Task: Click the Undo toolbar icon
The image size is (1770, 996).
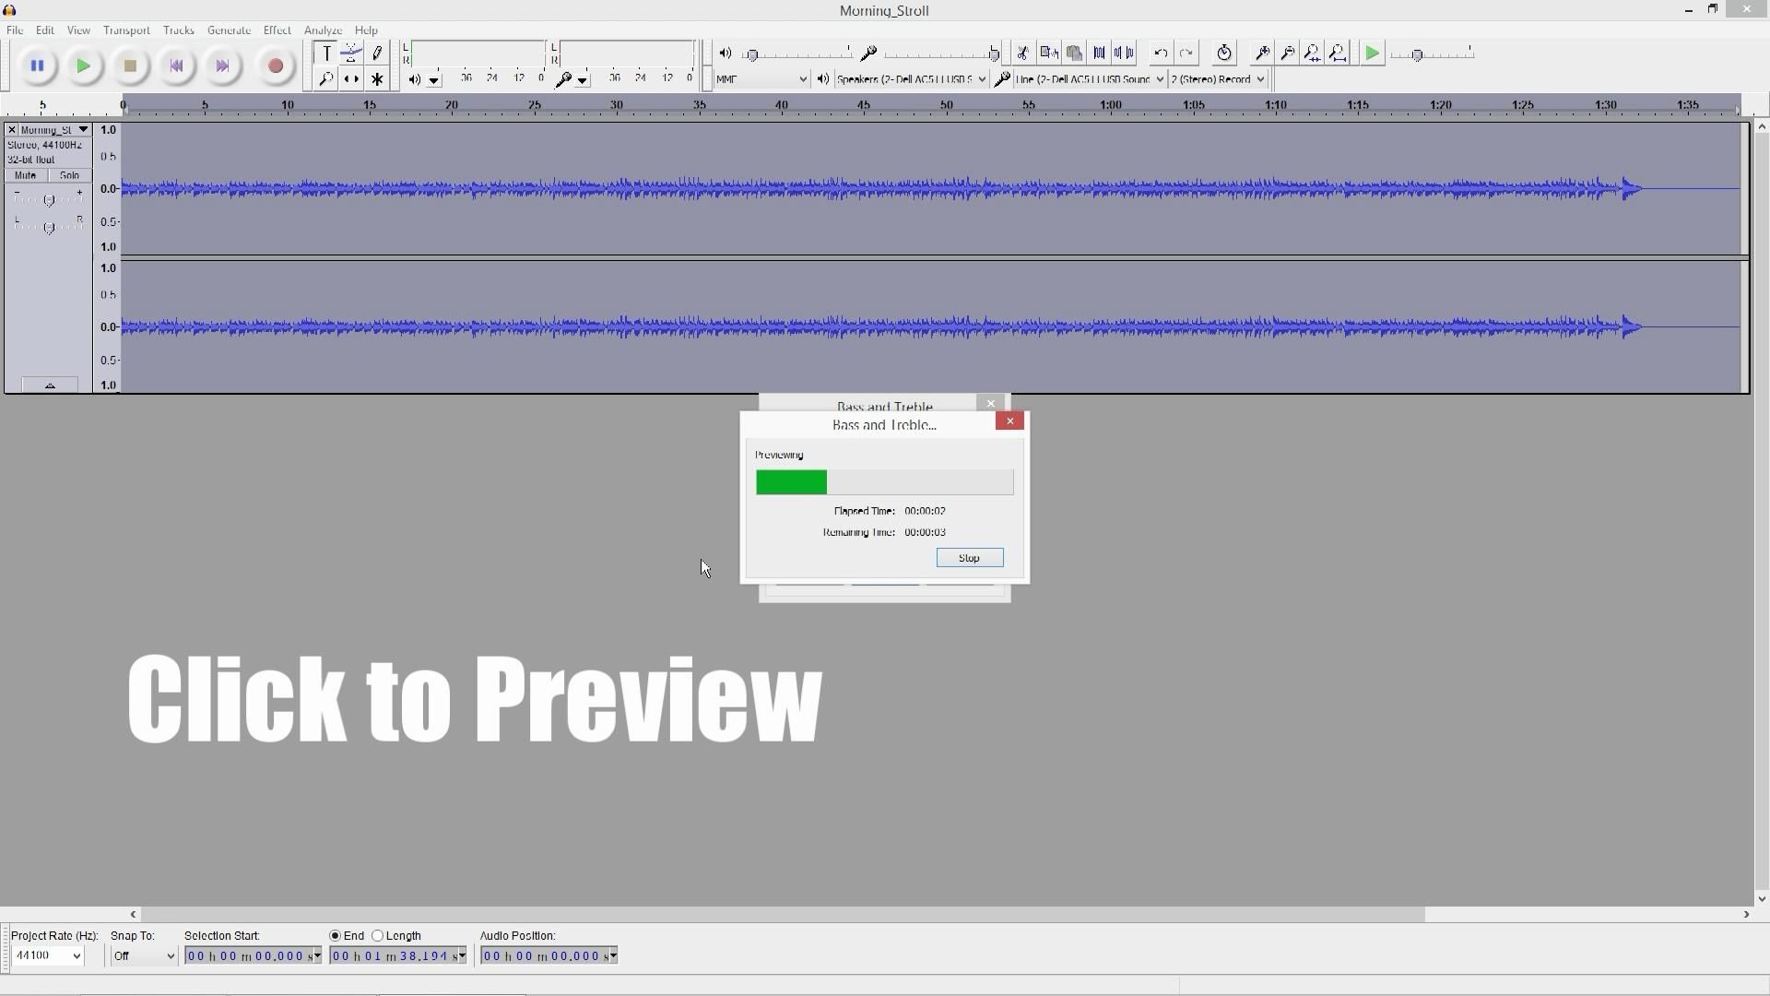Action: tap(1160, 53)
